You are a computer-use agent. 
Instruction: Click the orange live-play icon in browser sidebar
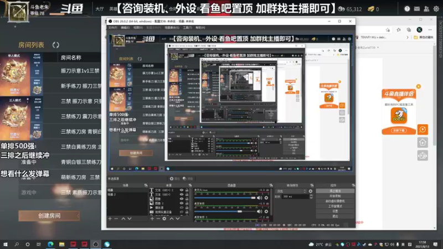click(423, 129)
